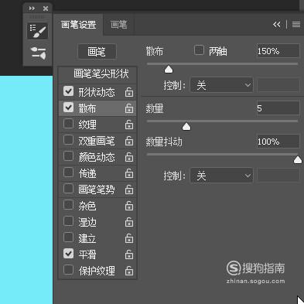
Task: Toggle lock for 杂色
Action: click(x=129, y=206)
